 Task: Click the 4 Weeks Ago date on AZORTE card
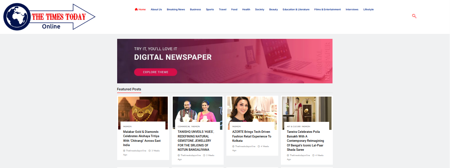(x=250, y=148)
